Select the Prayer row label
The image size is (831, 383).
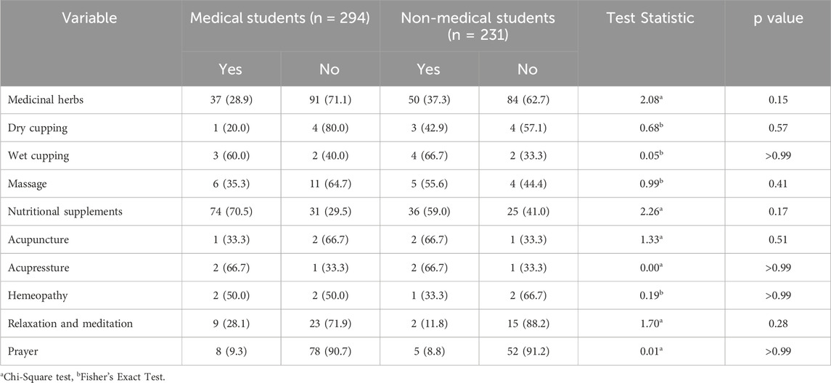[30, 352]
